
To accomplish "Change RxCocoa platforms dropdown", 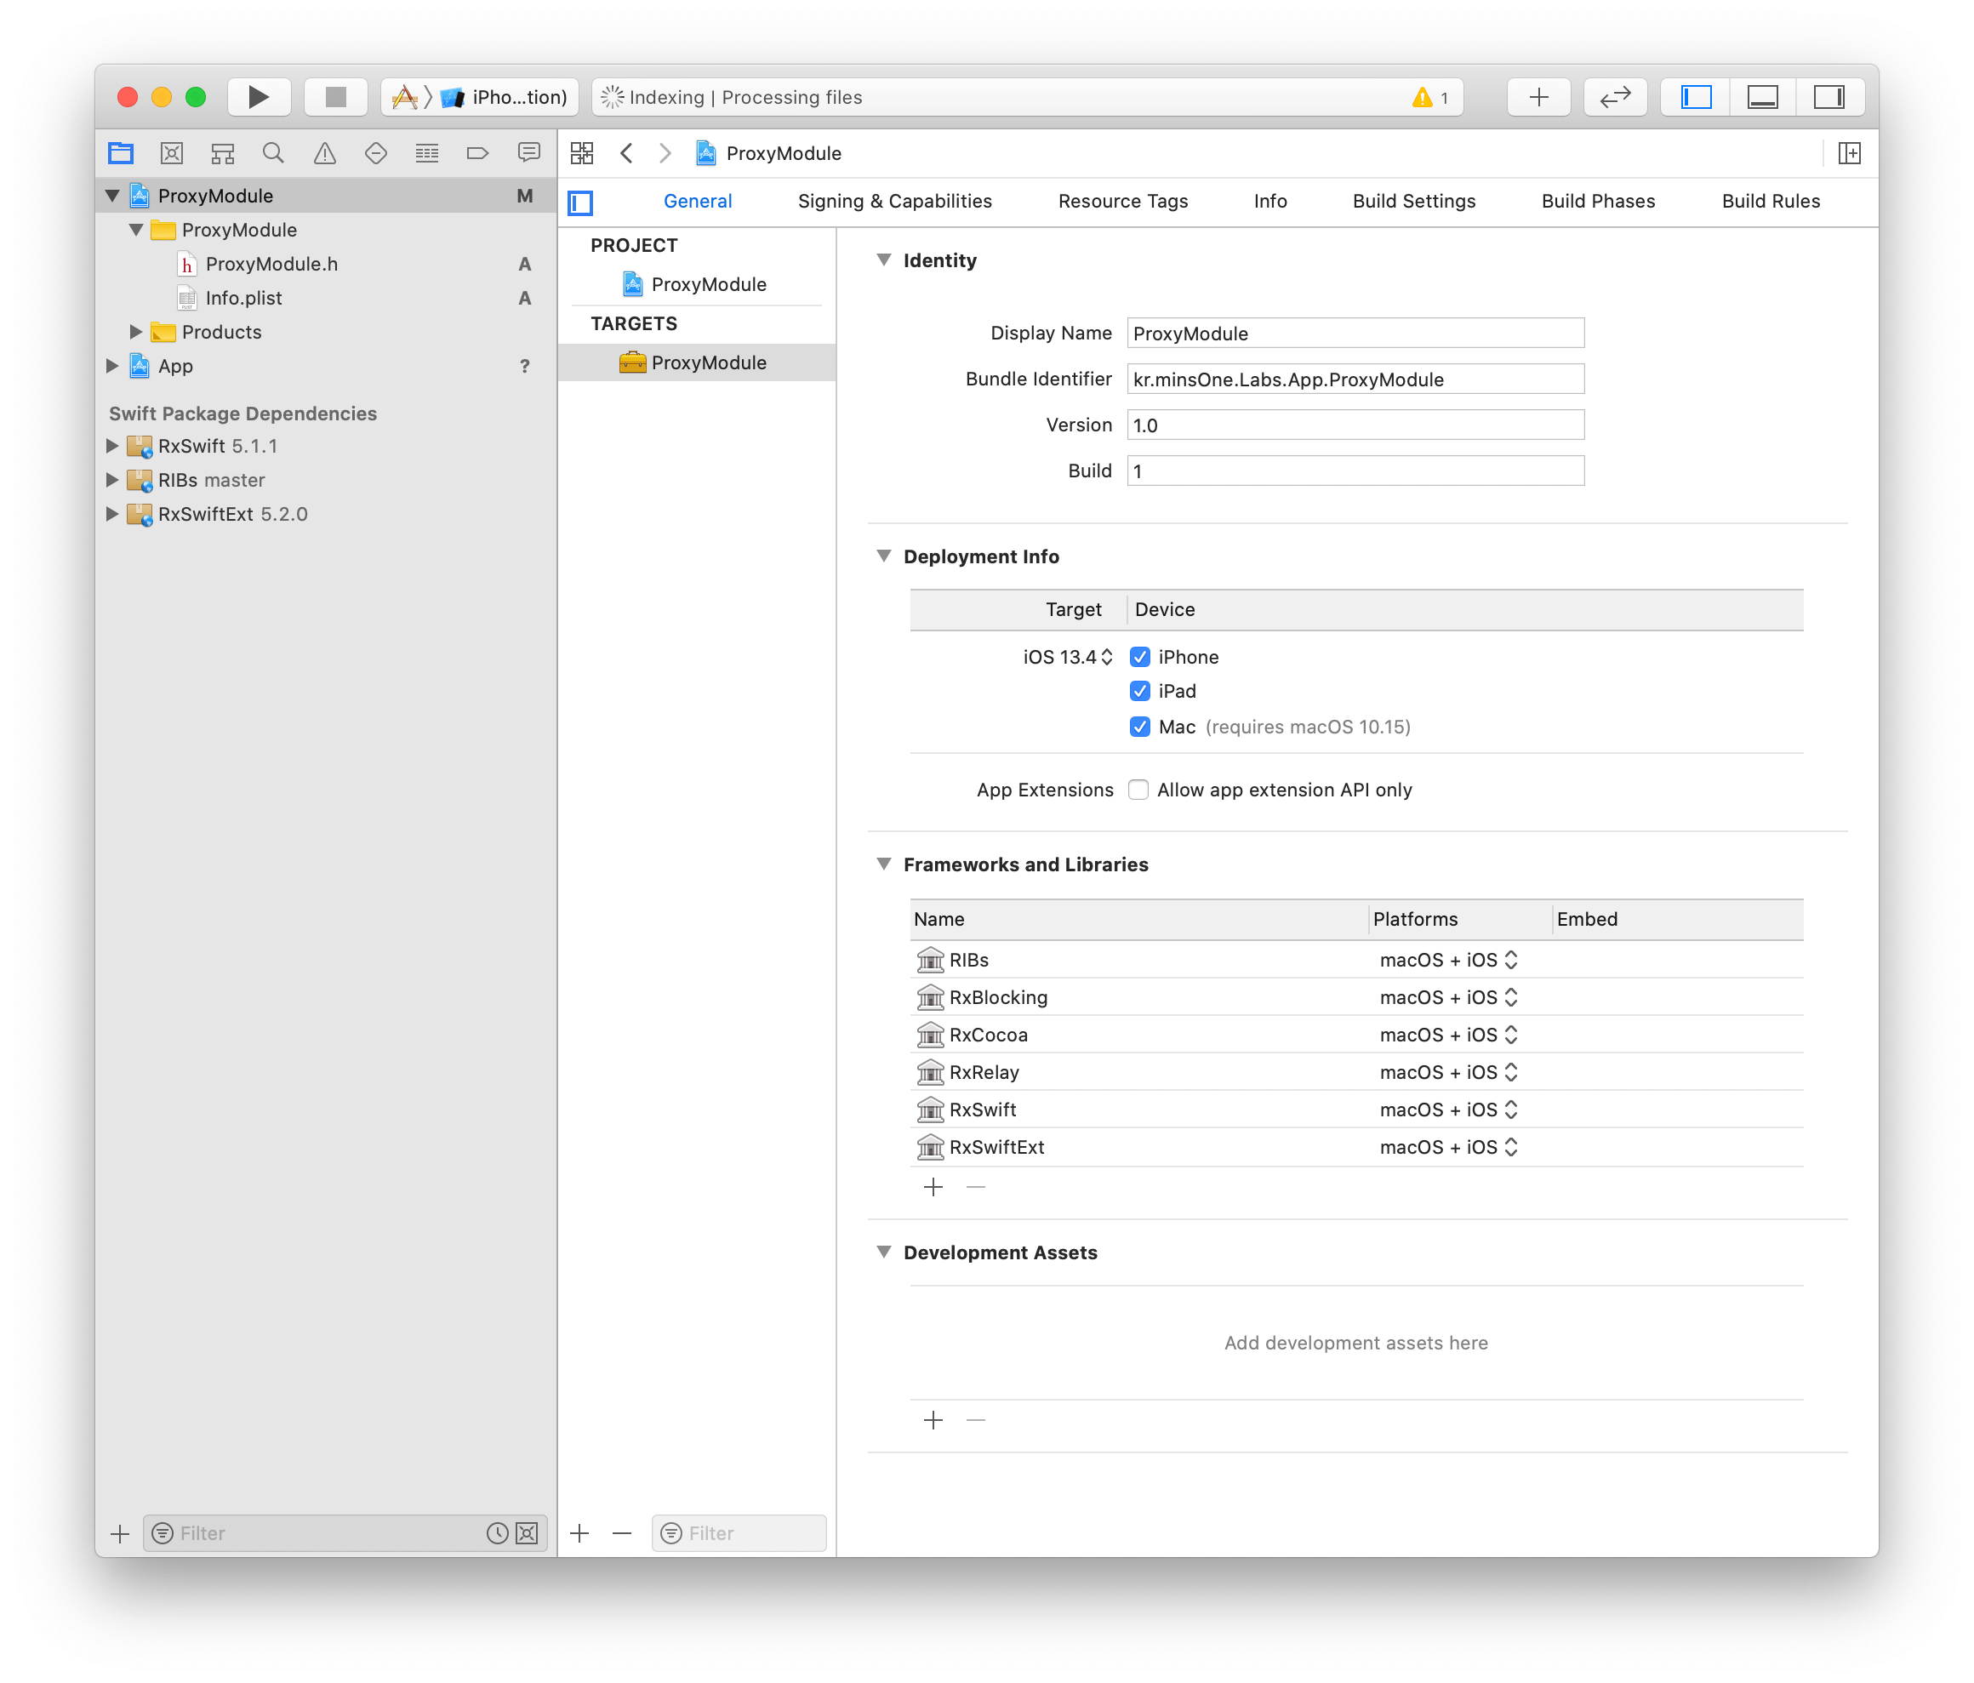I will click(1448, 1035).
